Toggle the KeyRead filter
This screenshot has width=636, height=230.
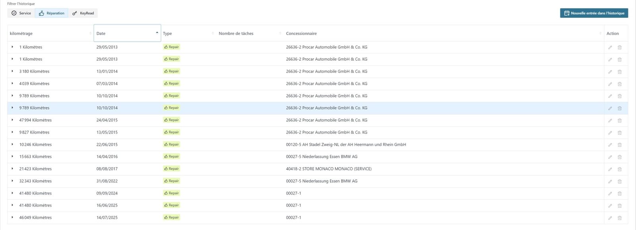tap(83, 13)
